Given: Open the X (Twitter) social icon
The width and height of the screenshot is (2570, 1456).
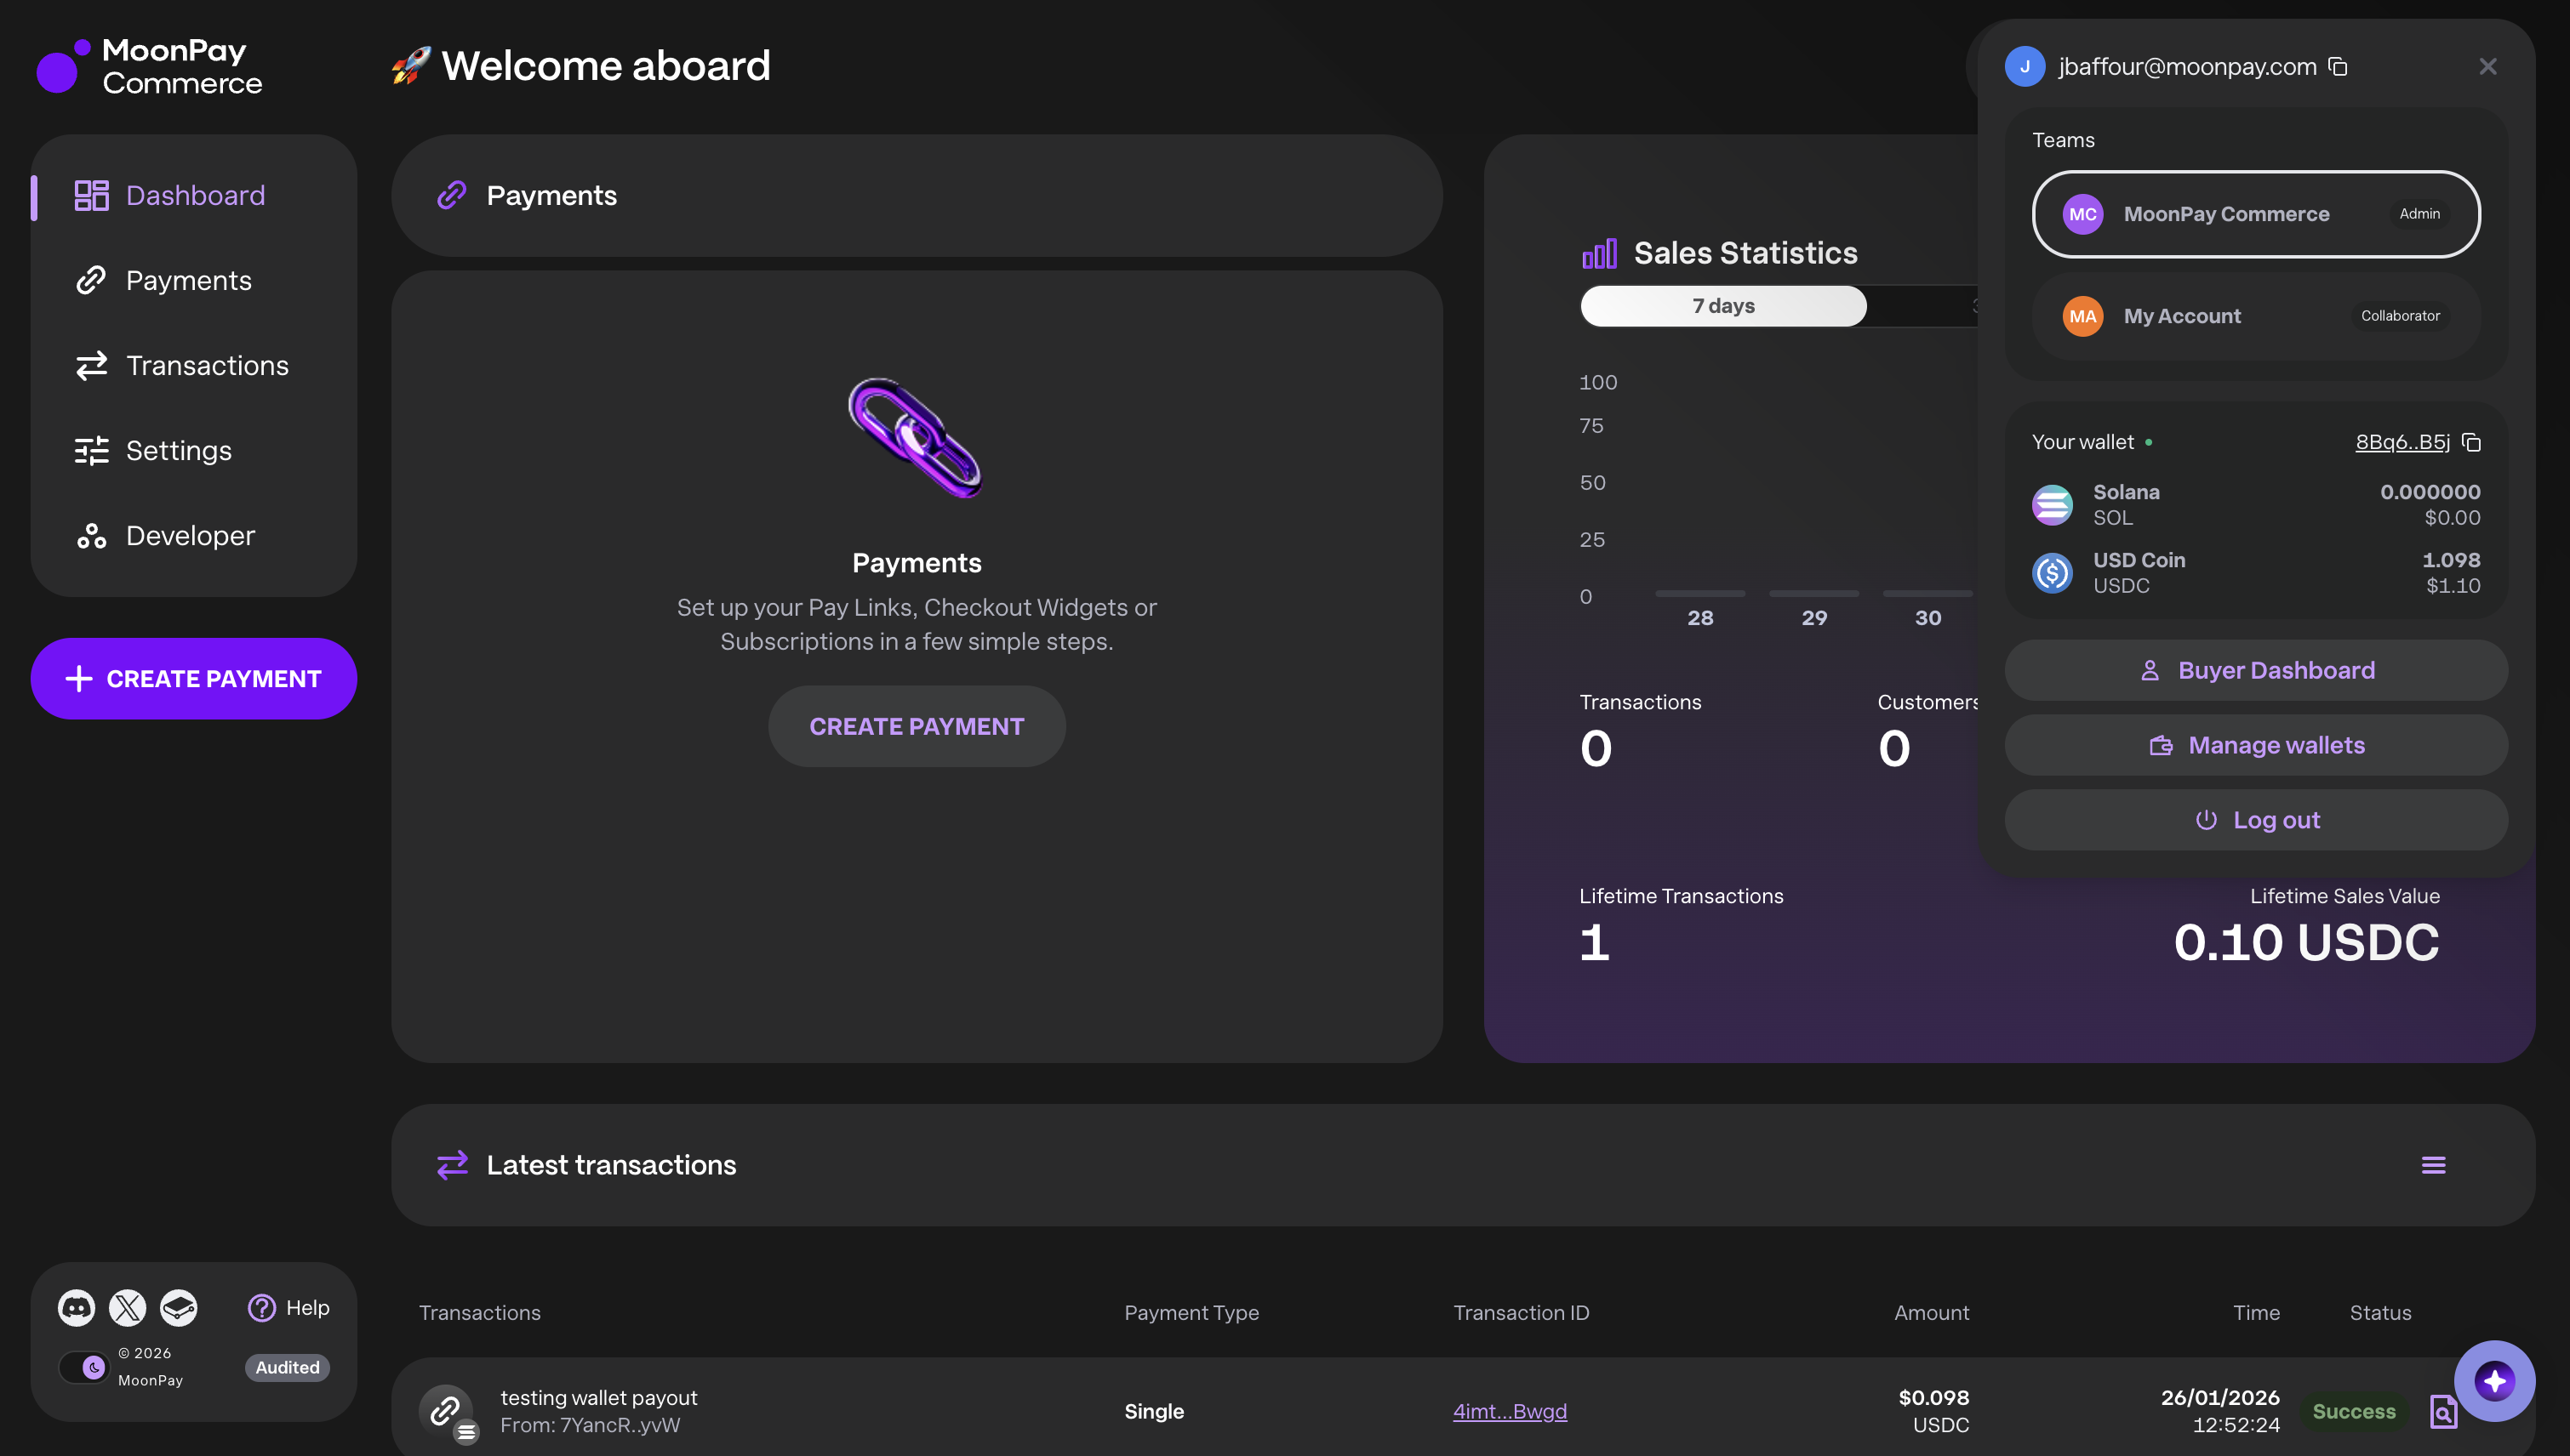Looking at the screenshot, I should [127, 1307].
